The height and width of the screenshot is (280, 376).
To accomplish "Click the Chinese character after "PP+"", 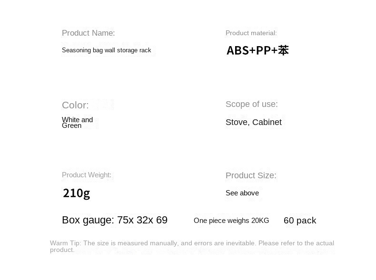I will pyautogui.click(x=284, y=50).
